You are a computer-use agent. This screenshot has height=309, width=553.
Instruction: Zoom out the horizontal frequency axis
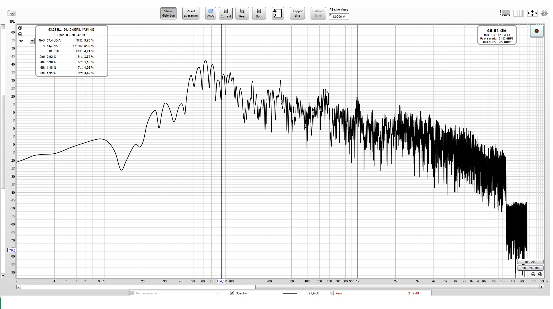(533, 274)
